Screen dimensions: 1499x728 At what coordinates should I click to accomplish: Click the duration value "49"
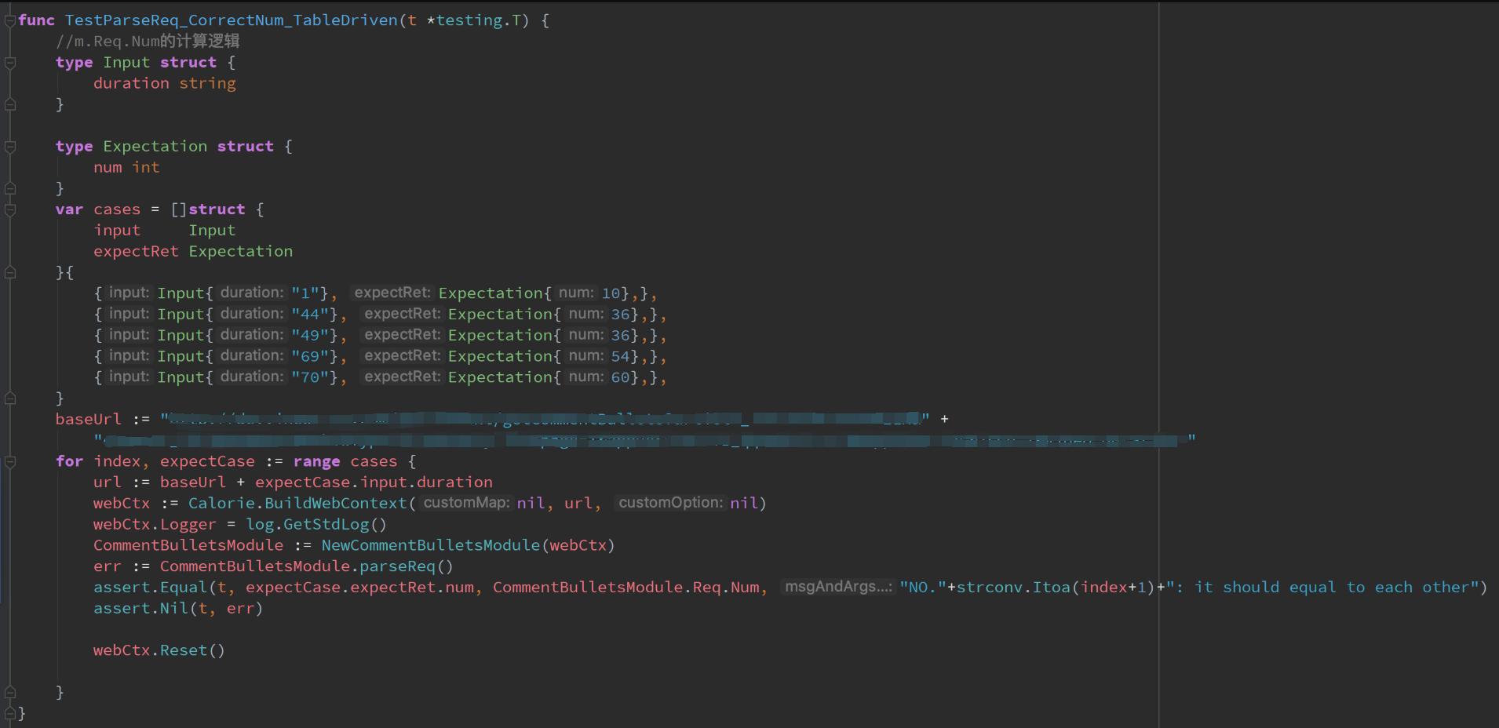coord(310,335)
